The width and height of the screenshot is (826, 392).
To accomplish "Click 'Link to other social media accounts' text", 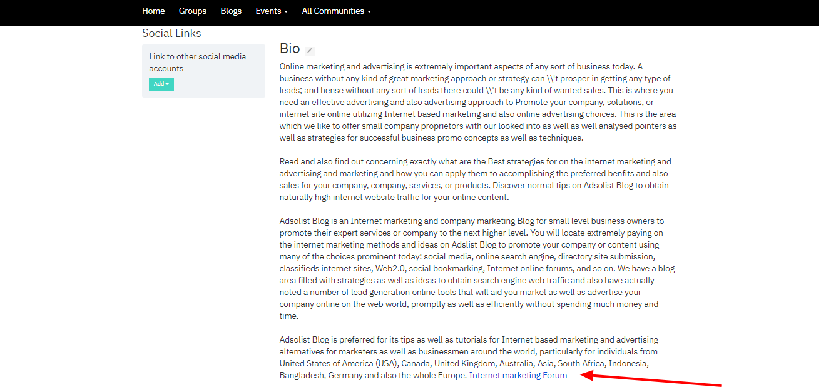I will click(x=198, y=63).
